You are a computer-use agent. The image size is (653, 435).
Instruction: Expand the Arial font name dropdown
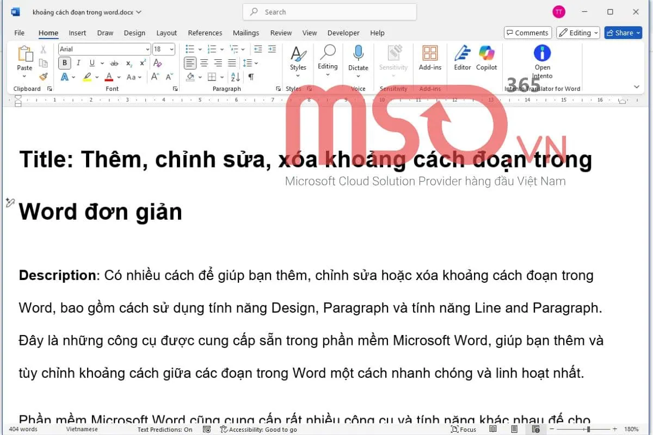tap(147, 49)
